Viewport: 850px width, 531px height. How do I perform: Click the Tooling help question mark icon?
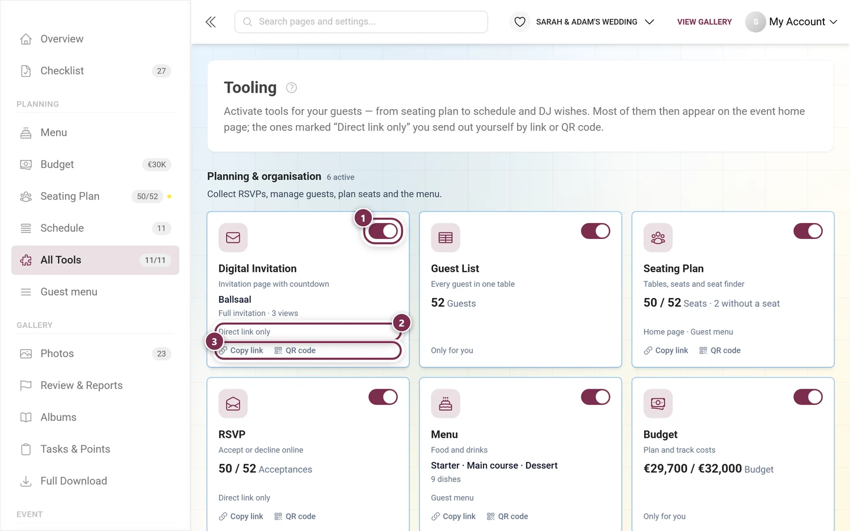pos(292,88)
